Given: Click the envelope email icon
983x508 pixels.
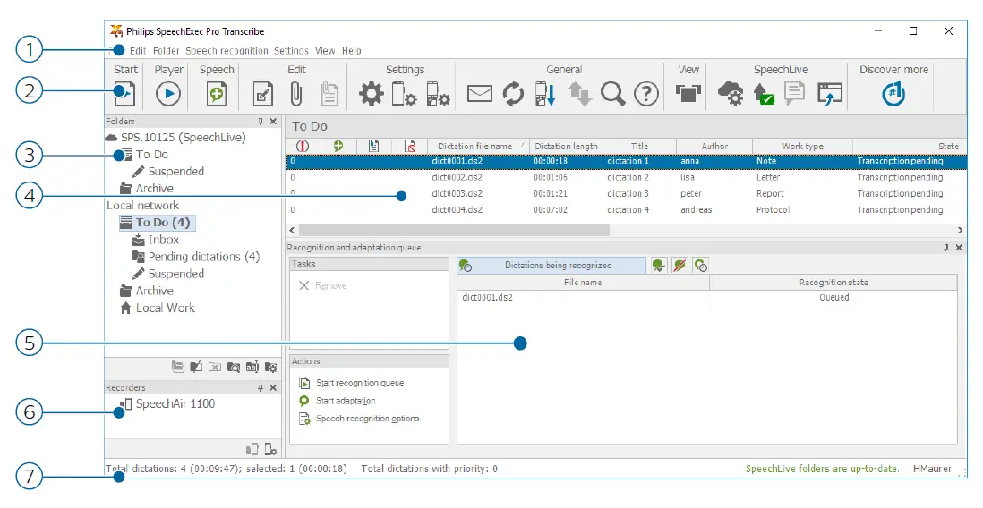Looking at the screenshot, I should pos(480,93).
